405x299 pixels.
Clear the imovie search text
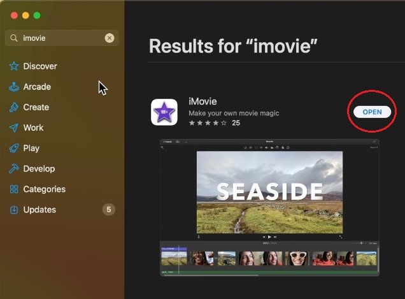click(110, 38)
